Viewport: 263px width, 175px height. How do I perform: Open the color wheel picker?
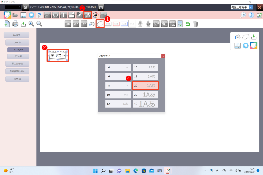pos(96,15)
